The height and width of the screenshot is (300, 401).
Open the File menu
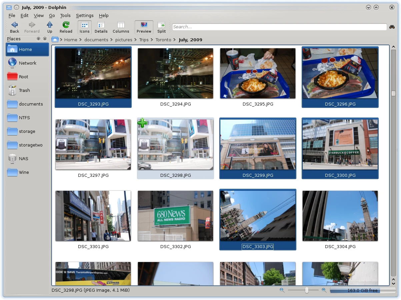click(12, 15)
